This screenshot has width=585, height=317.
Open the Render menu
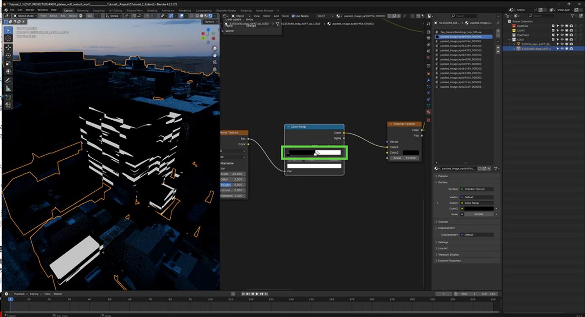coord(30,10)
